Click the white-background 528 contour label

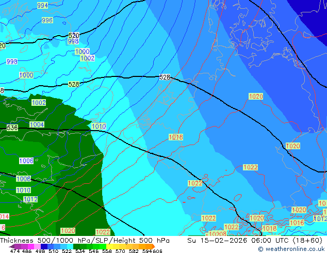[165, 77]
